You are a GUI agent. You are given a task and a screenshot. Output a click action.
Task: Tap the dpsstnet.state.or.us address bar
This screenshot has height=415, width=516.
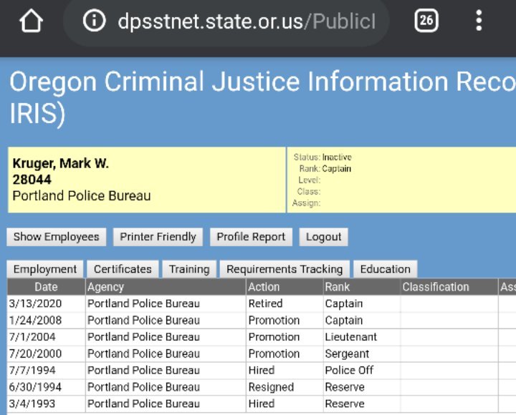(226, 21)
